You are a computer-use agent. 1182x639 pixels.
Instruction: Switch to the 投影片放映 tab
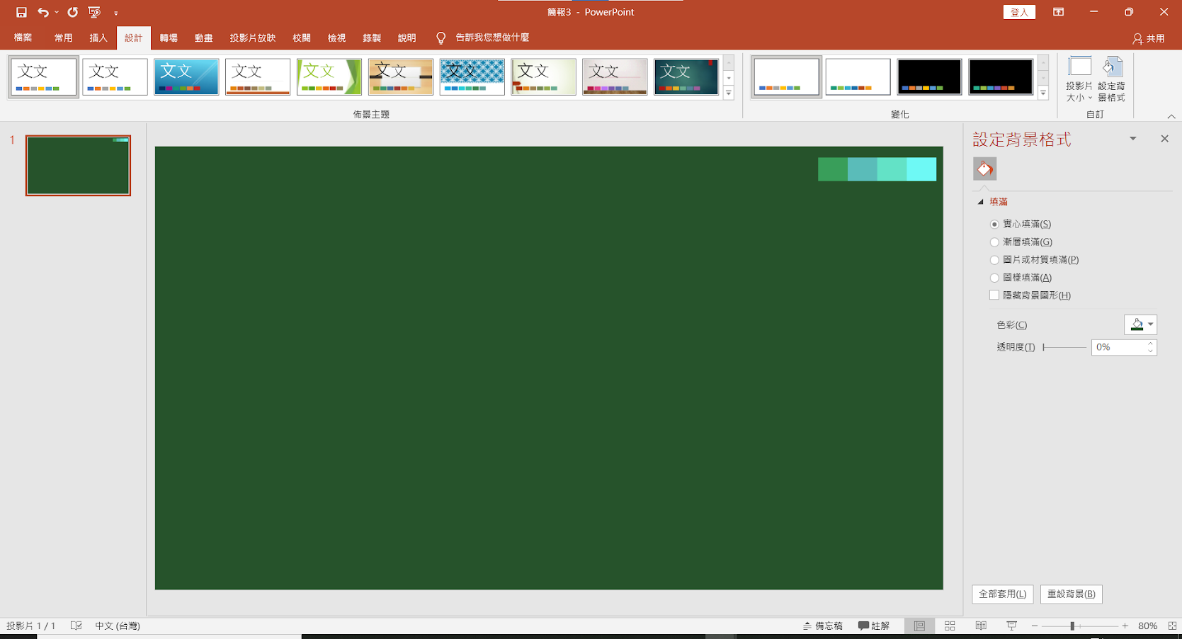253,38
